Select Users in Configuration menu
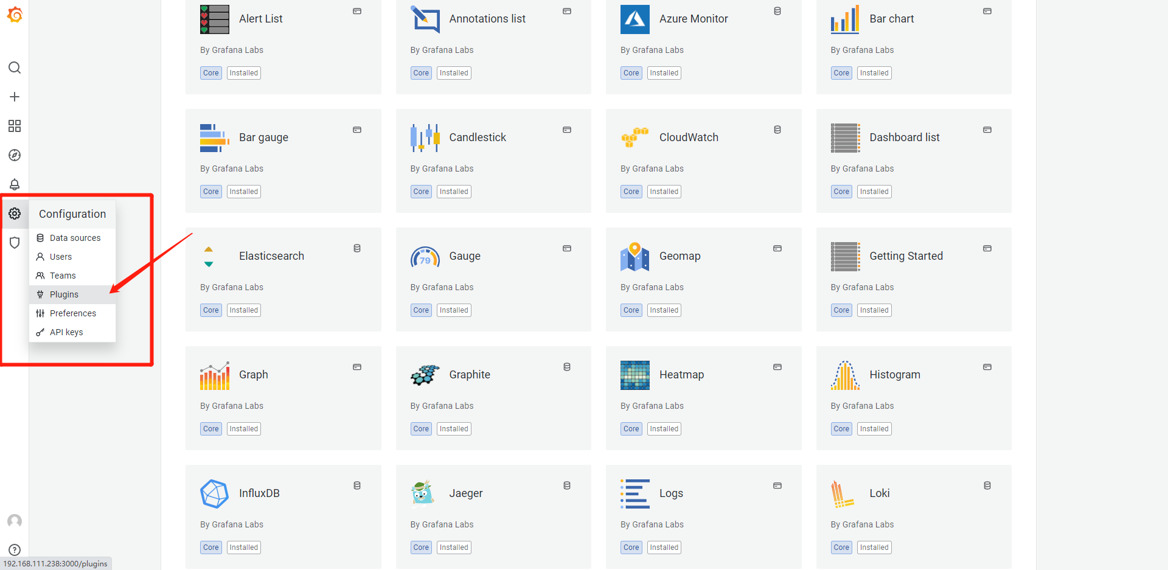 coord(72,257)
